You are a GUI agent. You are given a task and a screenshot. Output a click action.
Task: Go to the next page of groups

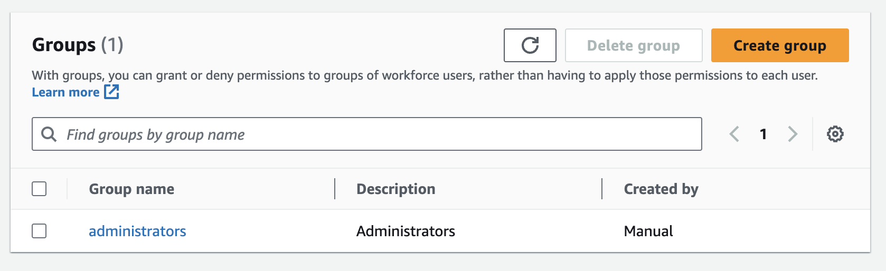(792, 134)
